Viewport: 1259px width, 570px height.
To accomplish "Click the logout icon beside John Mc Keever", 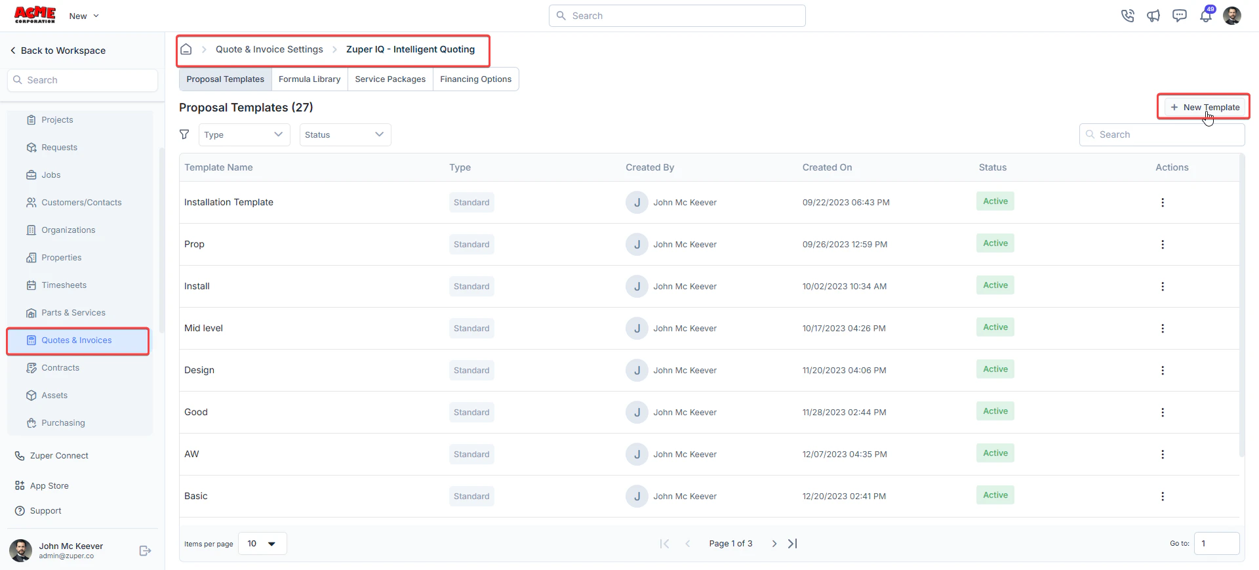I will [146, 551].
